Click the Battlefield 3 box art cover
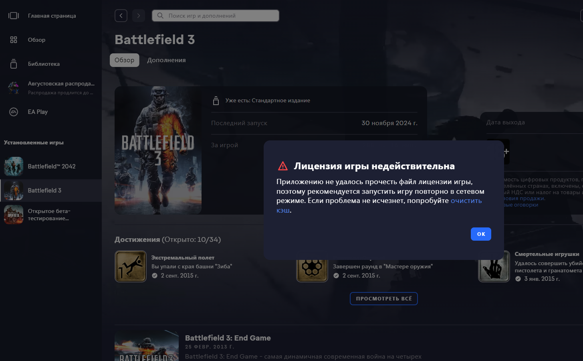This screenshot has width=583, height=361. pyautogui.click(x=158, y=150)
